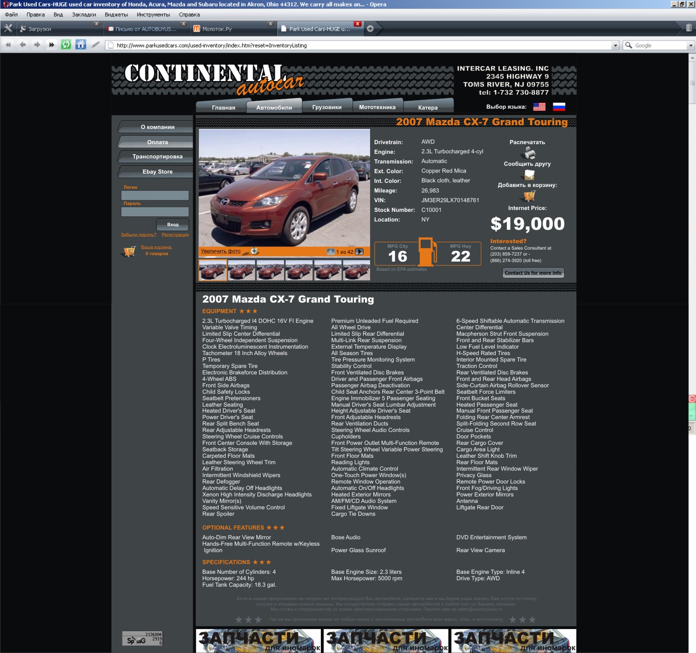The image size is (696, 653).
Task: Click the Google search magnifier icon
Action: click(628, 45)
